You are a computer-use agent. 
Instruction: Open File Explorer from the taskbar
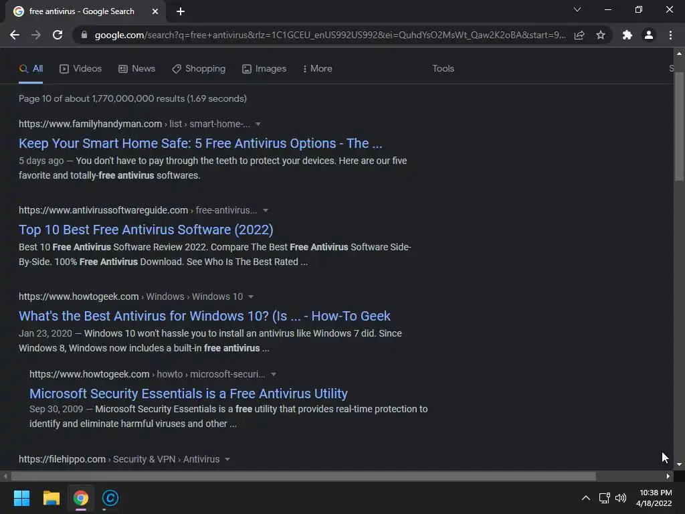51,498
